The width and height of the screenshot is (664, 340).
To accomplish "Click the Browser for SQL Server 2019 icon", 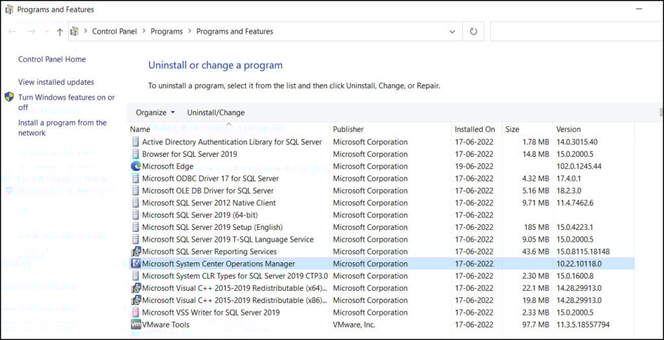I will pyautogui.click(x=136, y=154).
